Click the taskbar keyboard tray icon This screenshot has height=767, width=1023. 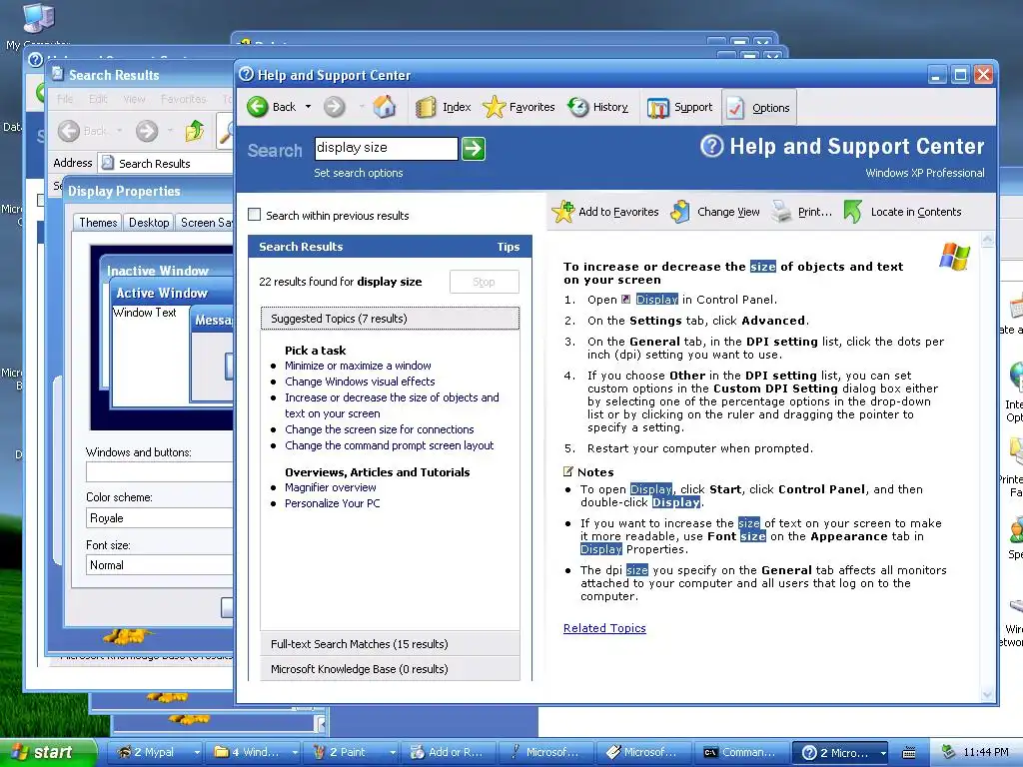coord(909,753)
